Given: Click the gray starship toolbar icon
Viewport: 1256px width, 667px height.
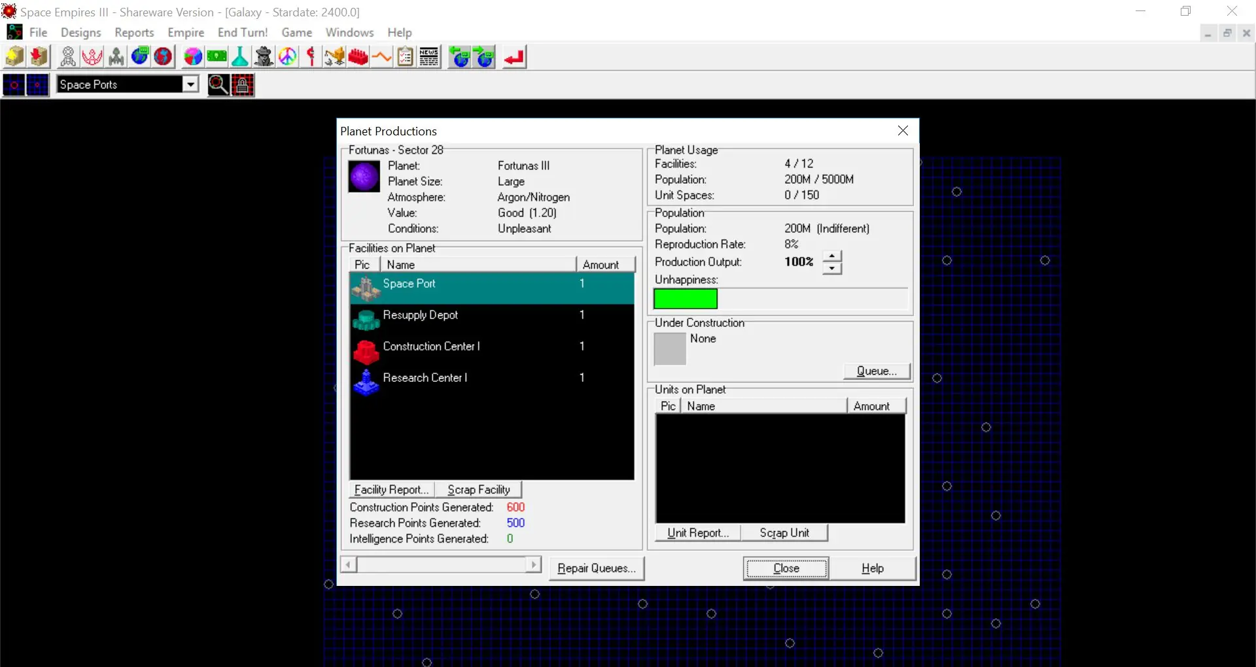Looking at the screenshot, I should pos(116,58).
